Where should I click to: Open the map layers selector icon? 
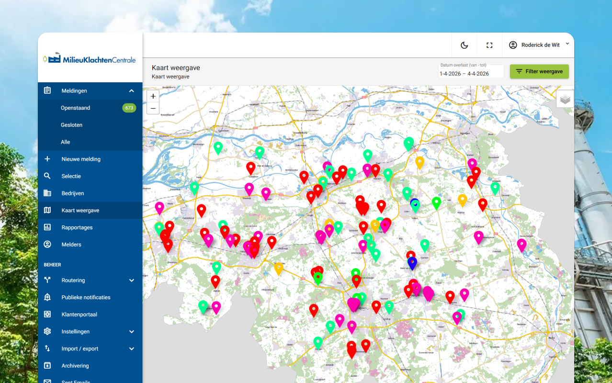pyautogui.click(x=565, y=98)
